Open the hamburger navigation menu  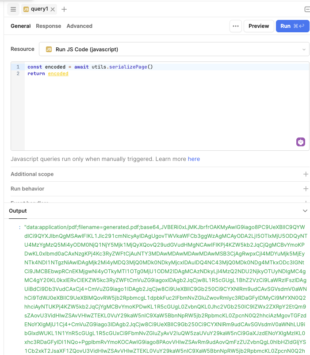click(x=13, y=9)
